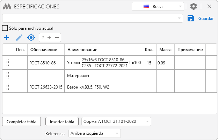Viewport: 218px width, 140px height.
Task: Open the Referencia 'Arriba a izquierda' dropdown
Action: [x=94, y=133]
